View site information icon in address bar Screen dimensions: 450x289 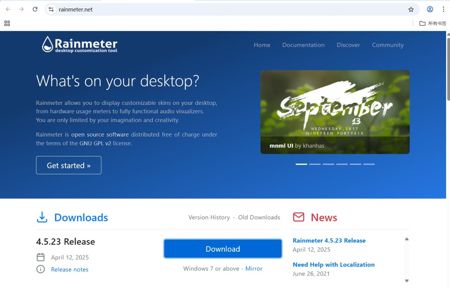pyautogui.click(x=51, y=10)
